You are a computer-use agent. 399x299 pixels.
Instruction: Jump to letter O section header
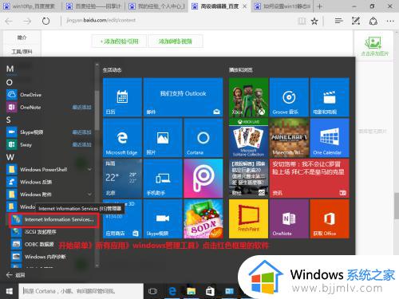(x=10, y=82)
